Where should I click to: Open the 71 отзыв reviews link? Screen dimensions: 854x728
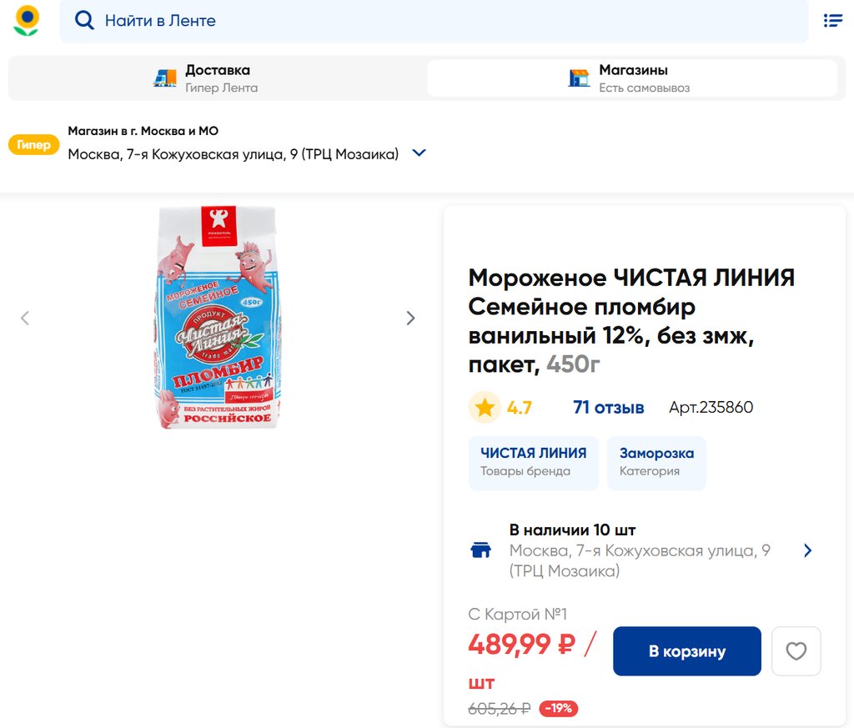tap(608, 408)
